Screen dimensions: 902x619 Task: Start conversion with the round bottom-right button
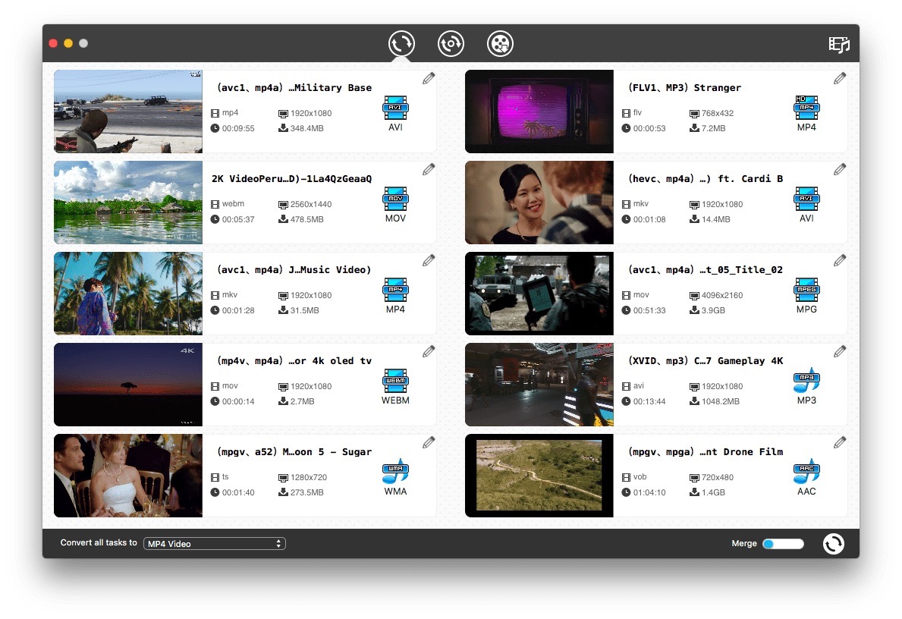[x=833, y=544]
